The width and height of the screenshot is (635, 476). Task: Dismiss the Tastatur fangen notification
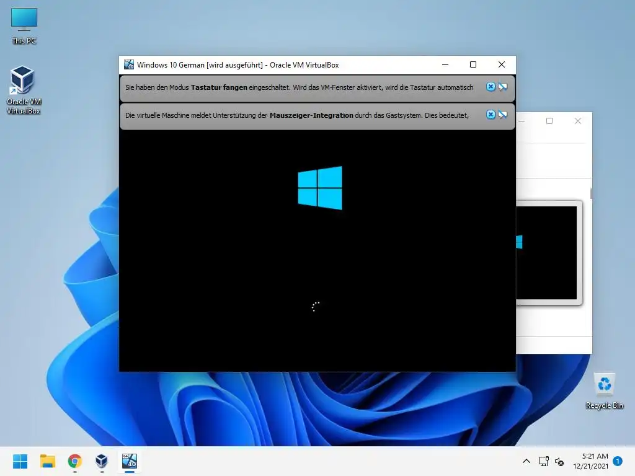tap(491, 87)
